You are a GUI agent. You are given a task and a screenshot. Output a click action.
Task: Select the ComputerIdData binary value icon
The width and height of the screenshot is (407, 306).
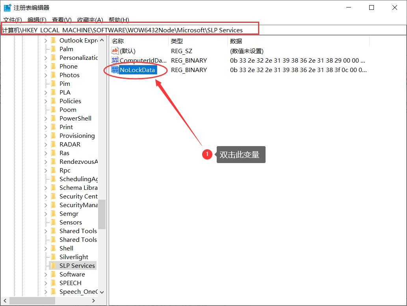click(115, 60)
